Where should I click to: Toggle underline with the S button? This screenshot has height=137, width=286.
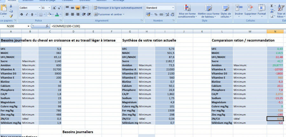point(32,14)
